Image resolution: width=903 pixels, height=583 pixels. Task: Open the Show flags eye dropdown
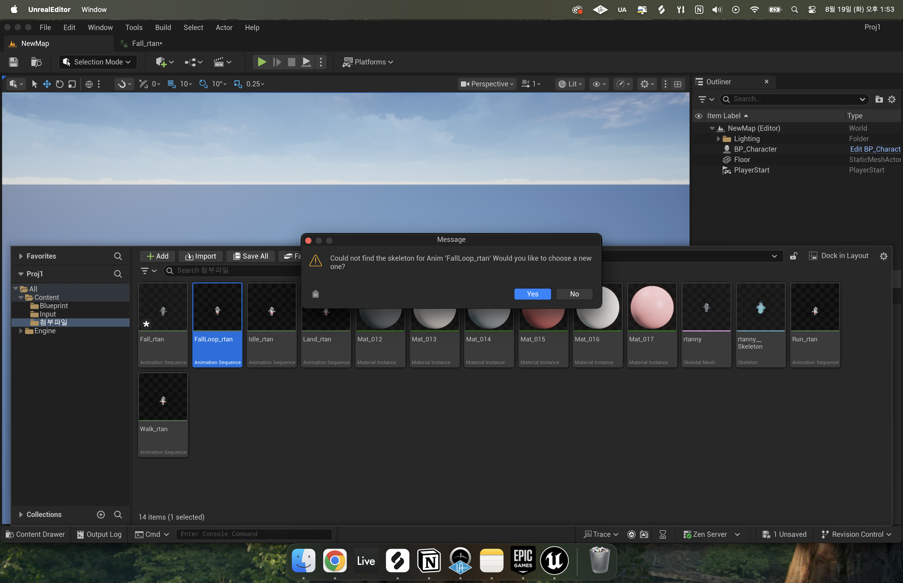click(x=599, y=84)
